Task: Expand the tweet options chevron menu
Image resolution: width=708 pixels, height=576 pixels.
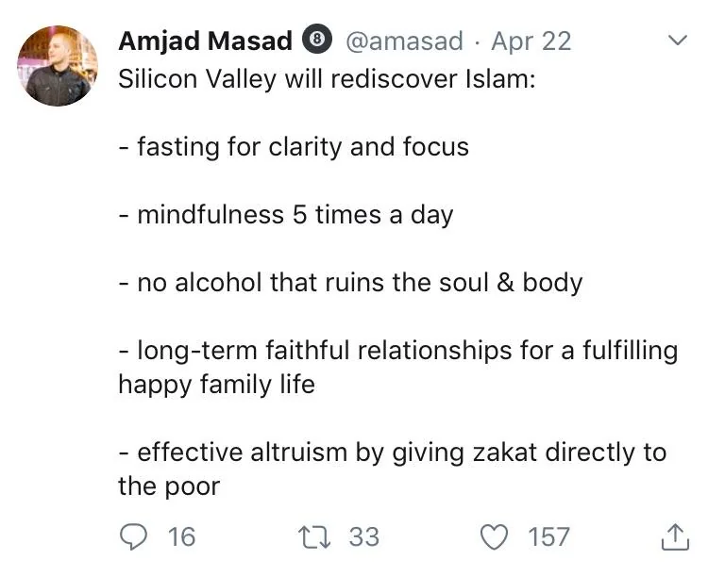Action: [x=675, y=41]
